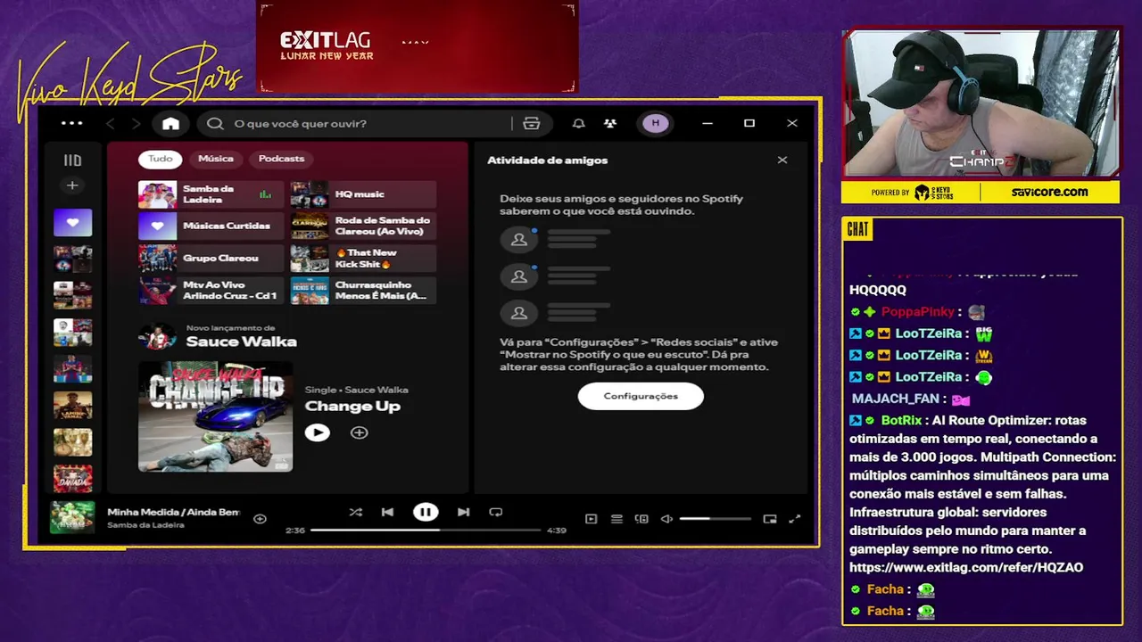Add current song to Liked Songs
The width and height of the screenshot is (1142, 642).
pos(260,518)
